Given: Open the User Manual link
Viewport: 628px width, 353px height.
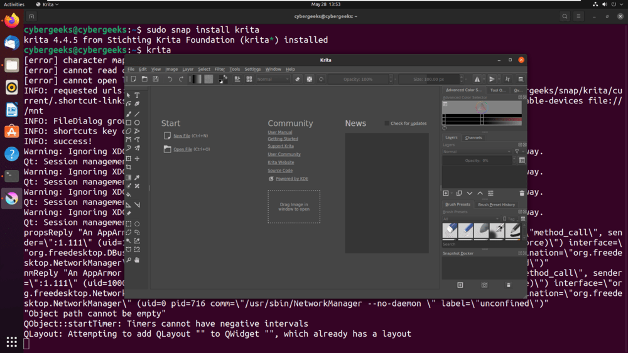Looking at the screenshot, I should [280, 132].
